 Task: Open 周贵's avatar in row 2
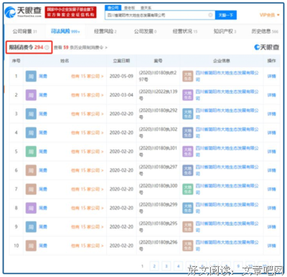click(31, 95)
